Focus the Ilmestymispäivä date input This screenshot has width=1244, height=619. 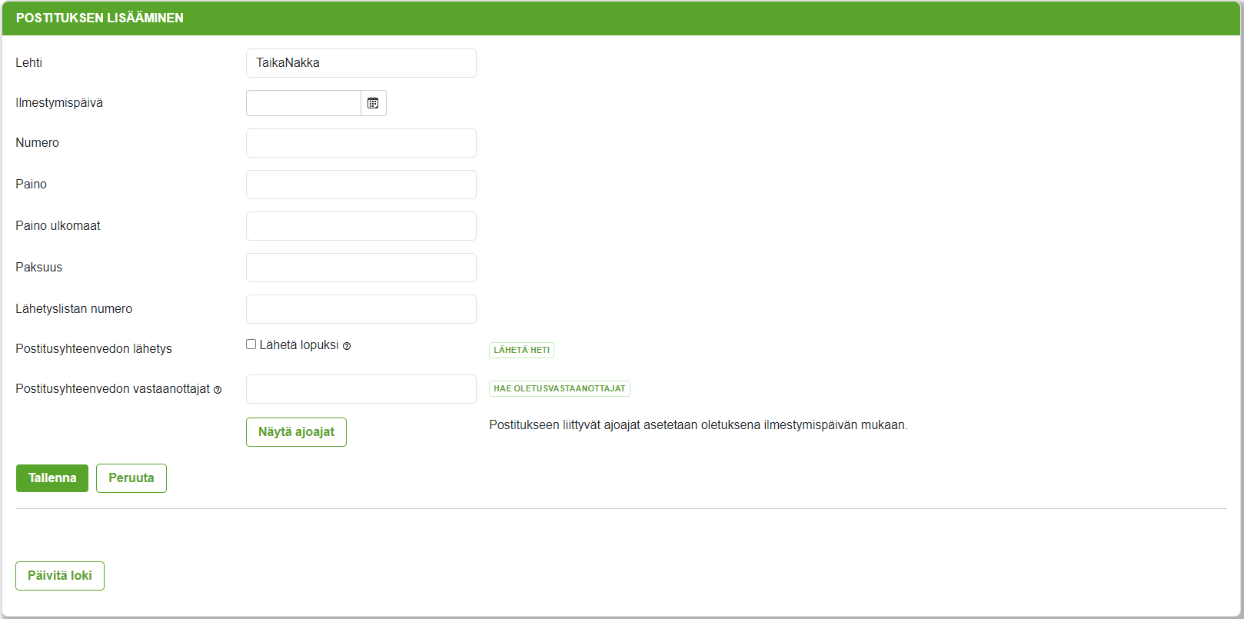[304, 103]
